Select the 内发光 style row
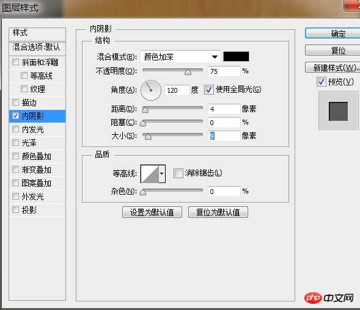 pyautogui.click(x=37, y=129)
